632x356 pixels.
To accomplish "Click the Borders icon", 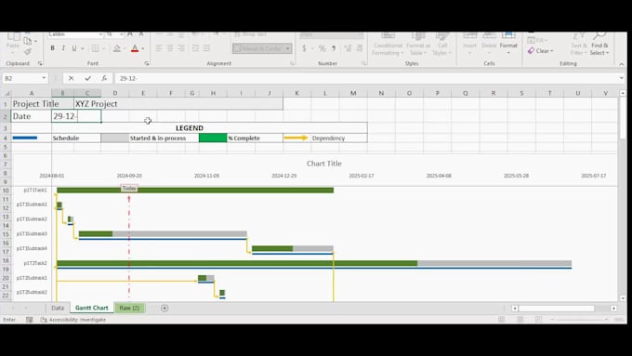I will tap(95, 48).
